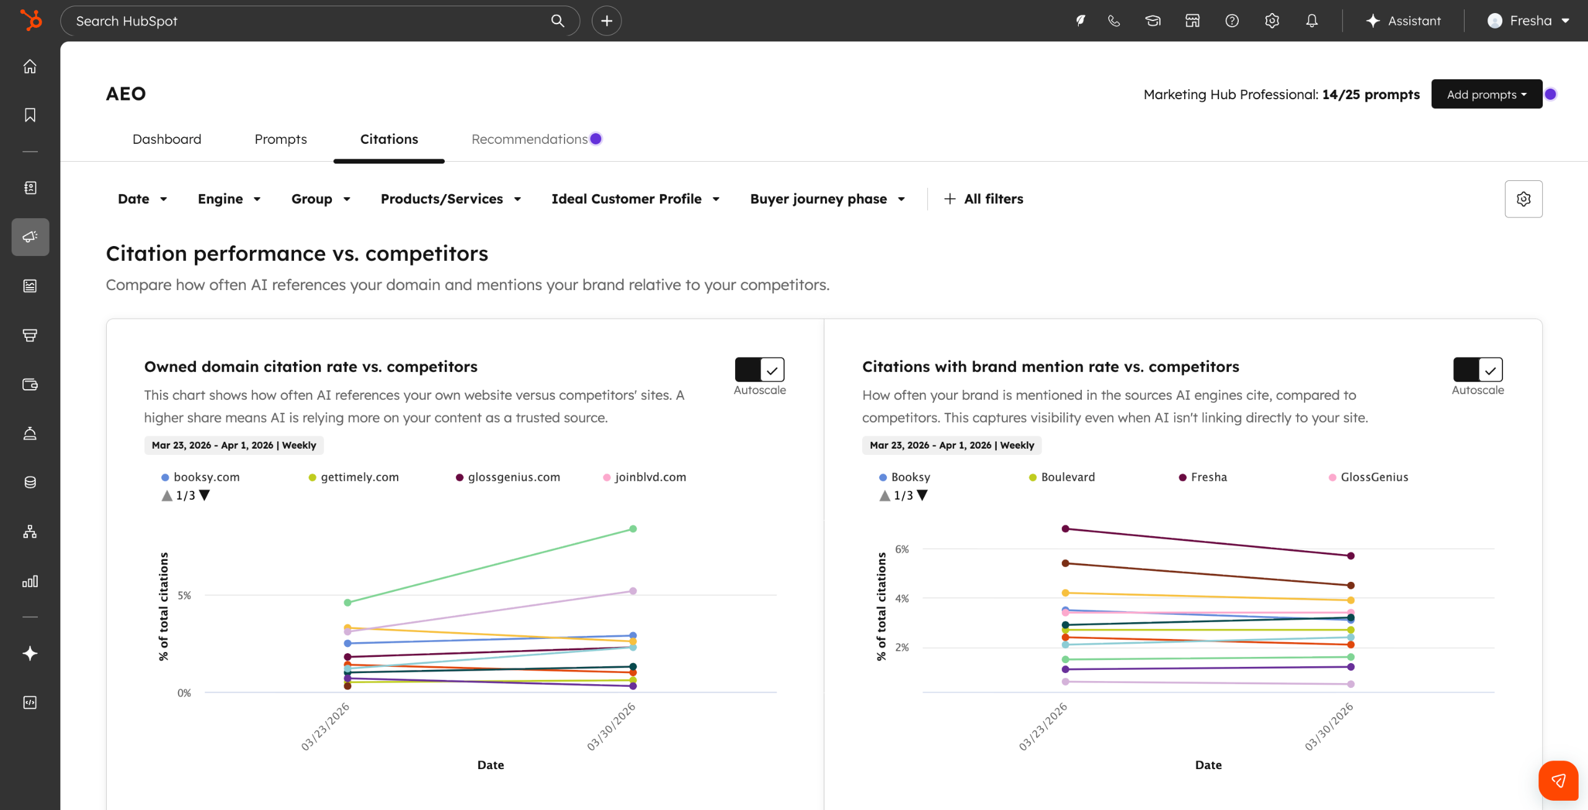
Task: Select the Marketing megaphone sidebar icon
Action: point(30,237)
